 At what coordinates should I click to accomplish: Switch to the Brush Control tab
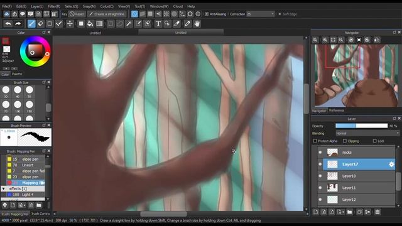pyautogui.click(x=40, y=213)
